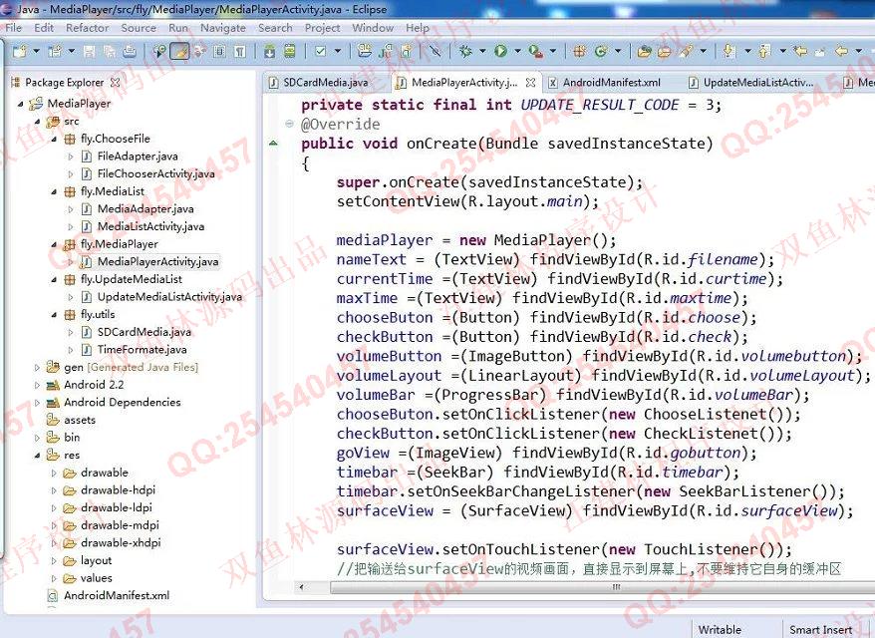This screenshot has height=638, width=875.
Task: Collapse the fly.ChooseFile package
Action: click(x=54, y=139)
